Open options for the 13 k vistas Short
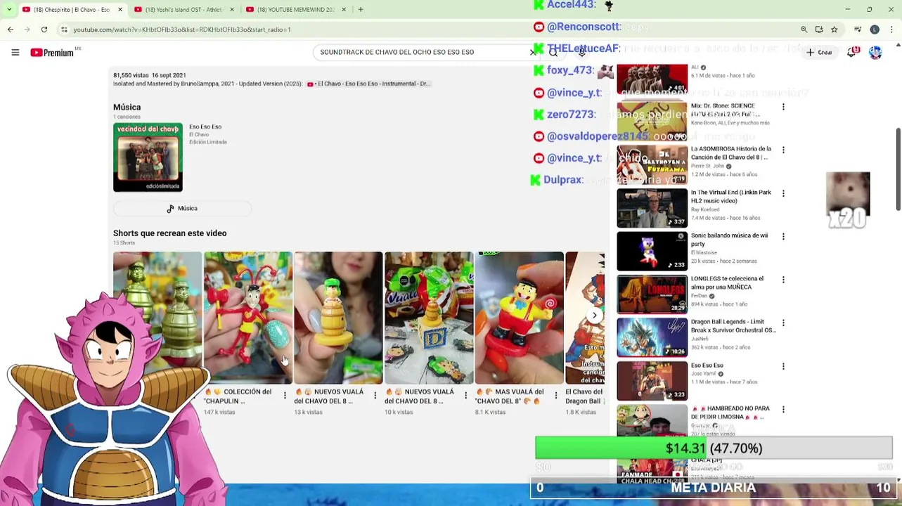The height and width of the screenshot is (506, 902). 375,396
